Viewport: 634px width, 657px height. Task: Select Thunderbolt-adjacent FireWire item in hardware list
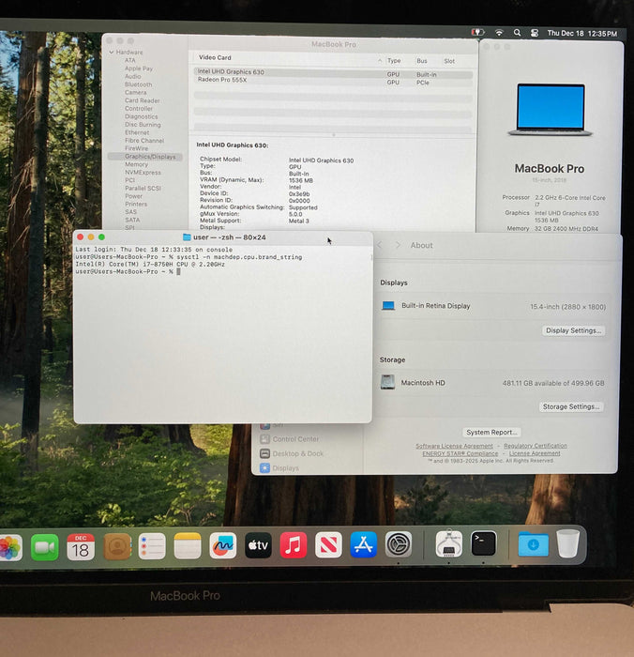[136, 148]
